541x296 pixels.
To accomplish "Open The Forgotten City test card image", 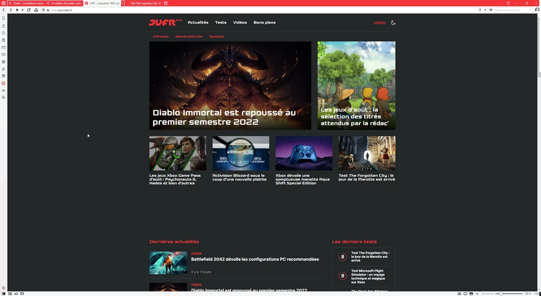I will tap(367, 153).
